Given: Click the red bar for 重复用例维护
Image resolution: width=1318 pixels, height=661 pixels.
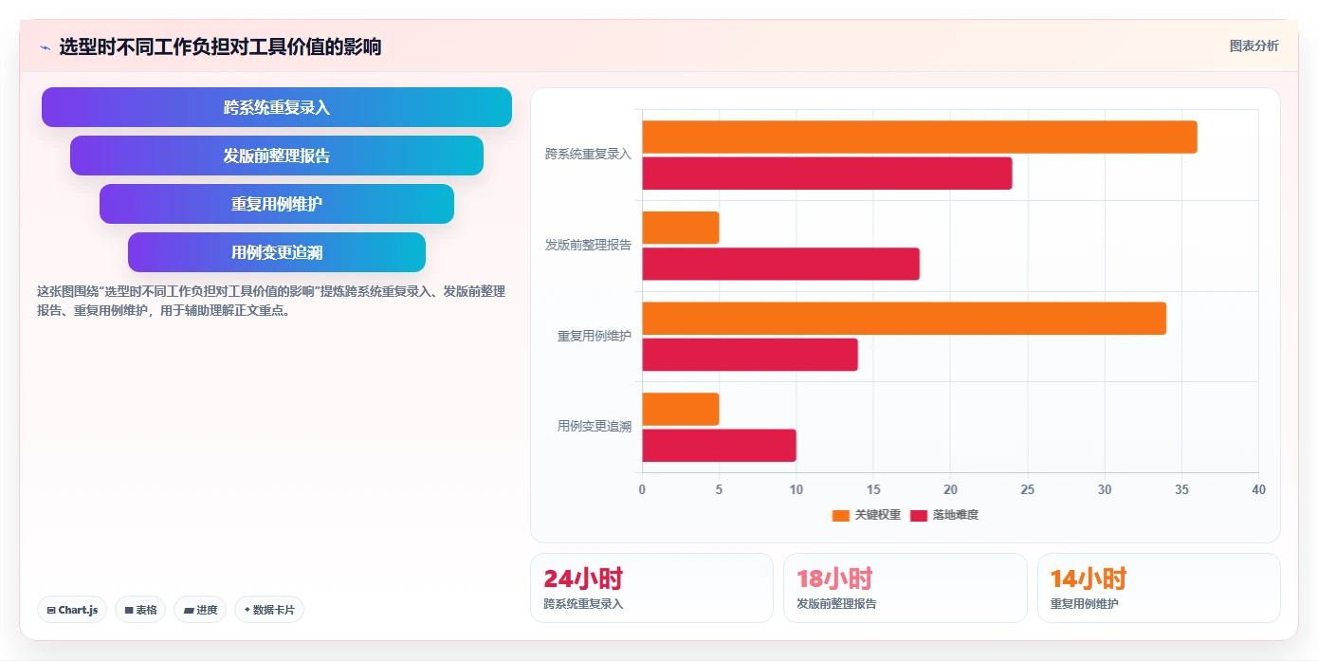Looking at the screenshot, I should [x=750, y=355].
